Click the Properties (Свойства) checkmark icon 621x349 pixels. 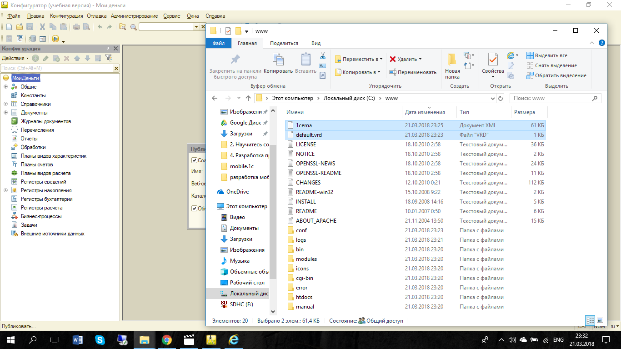click(x=493, y=59)
